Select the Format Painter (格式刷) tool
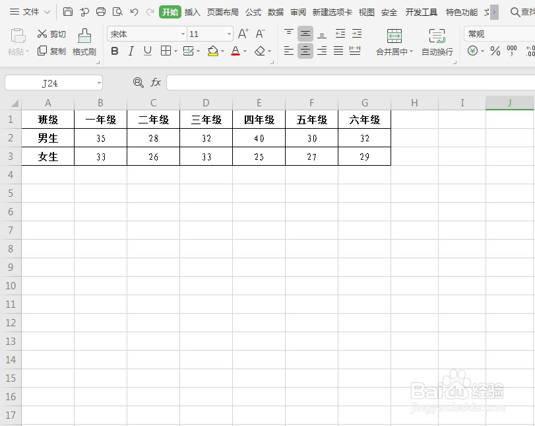The height and width of the screenshot is (426, 535). (84, 42)
